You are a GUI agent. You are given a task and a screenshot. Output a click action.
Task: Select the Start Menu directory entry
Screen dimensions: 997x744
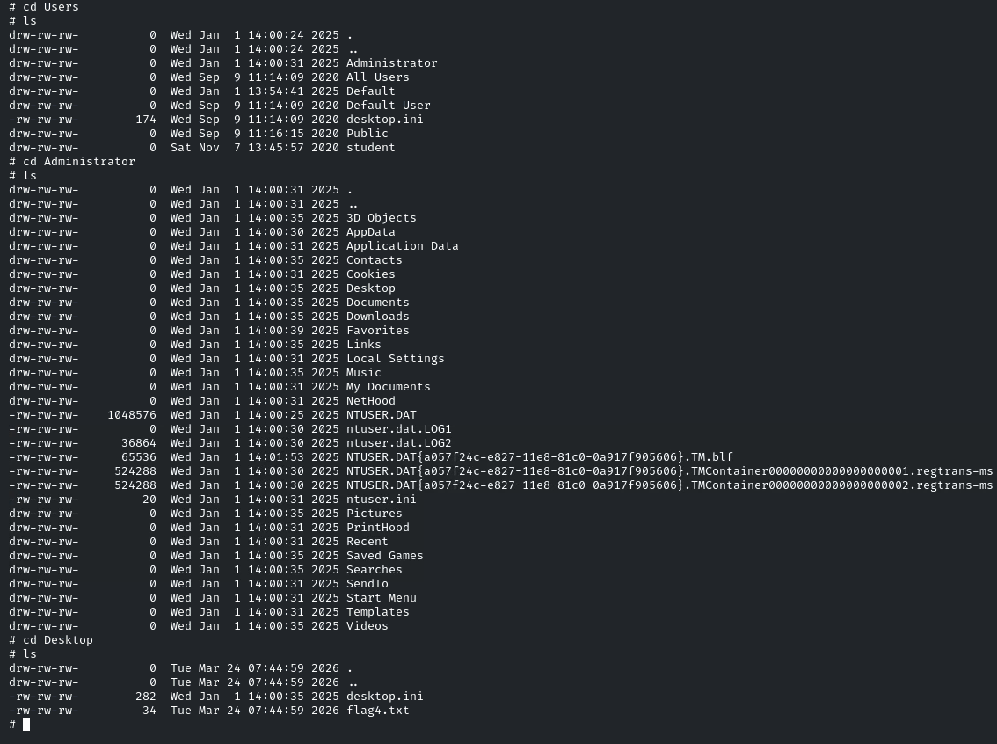point(382,598)
